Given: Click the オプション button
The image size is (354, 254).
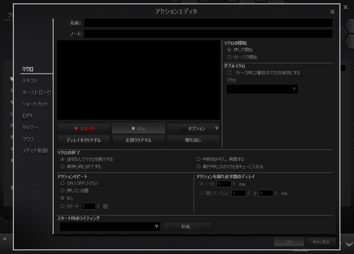Looking at the screenshot, I should (193, 128).
